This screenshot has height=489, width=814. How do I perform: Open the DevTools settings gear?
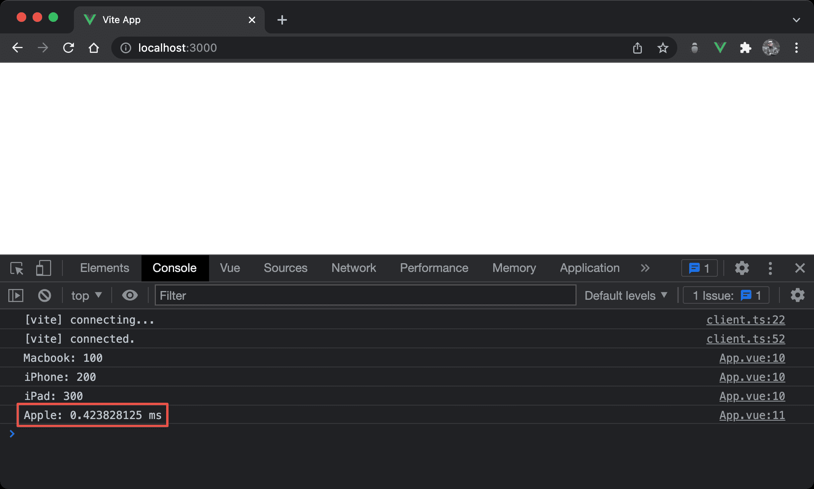(x=742, y=268)
